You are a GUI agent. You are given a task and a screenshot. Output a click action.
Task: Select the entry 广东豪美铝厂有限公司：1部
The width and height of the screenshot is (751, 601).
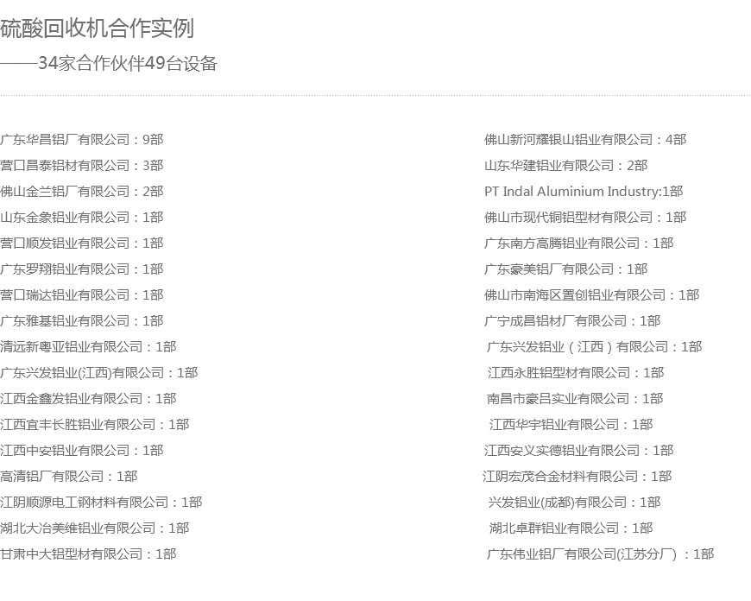[565, 269]
